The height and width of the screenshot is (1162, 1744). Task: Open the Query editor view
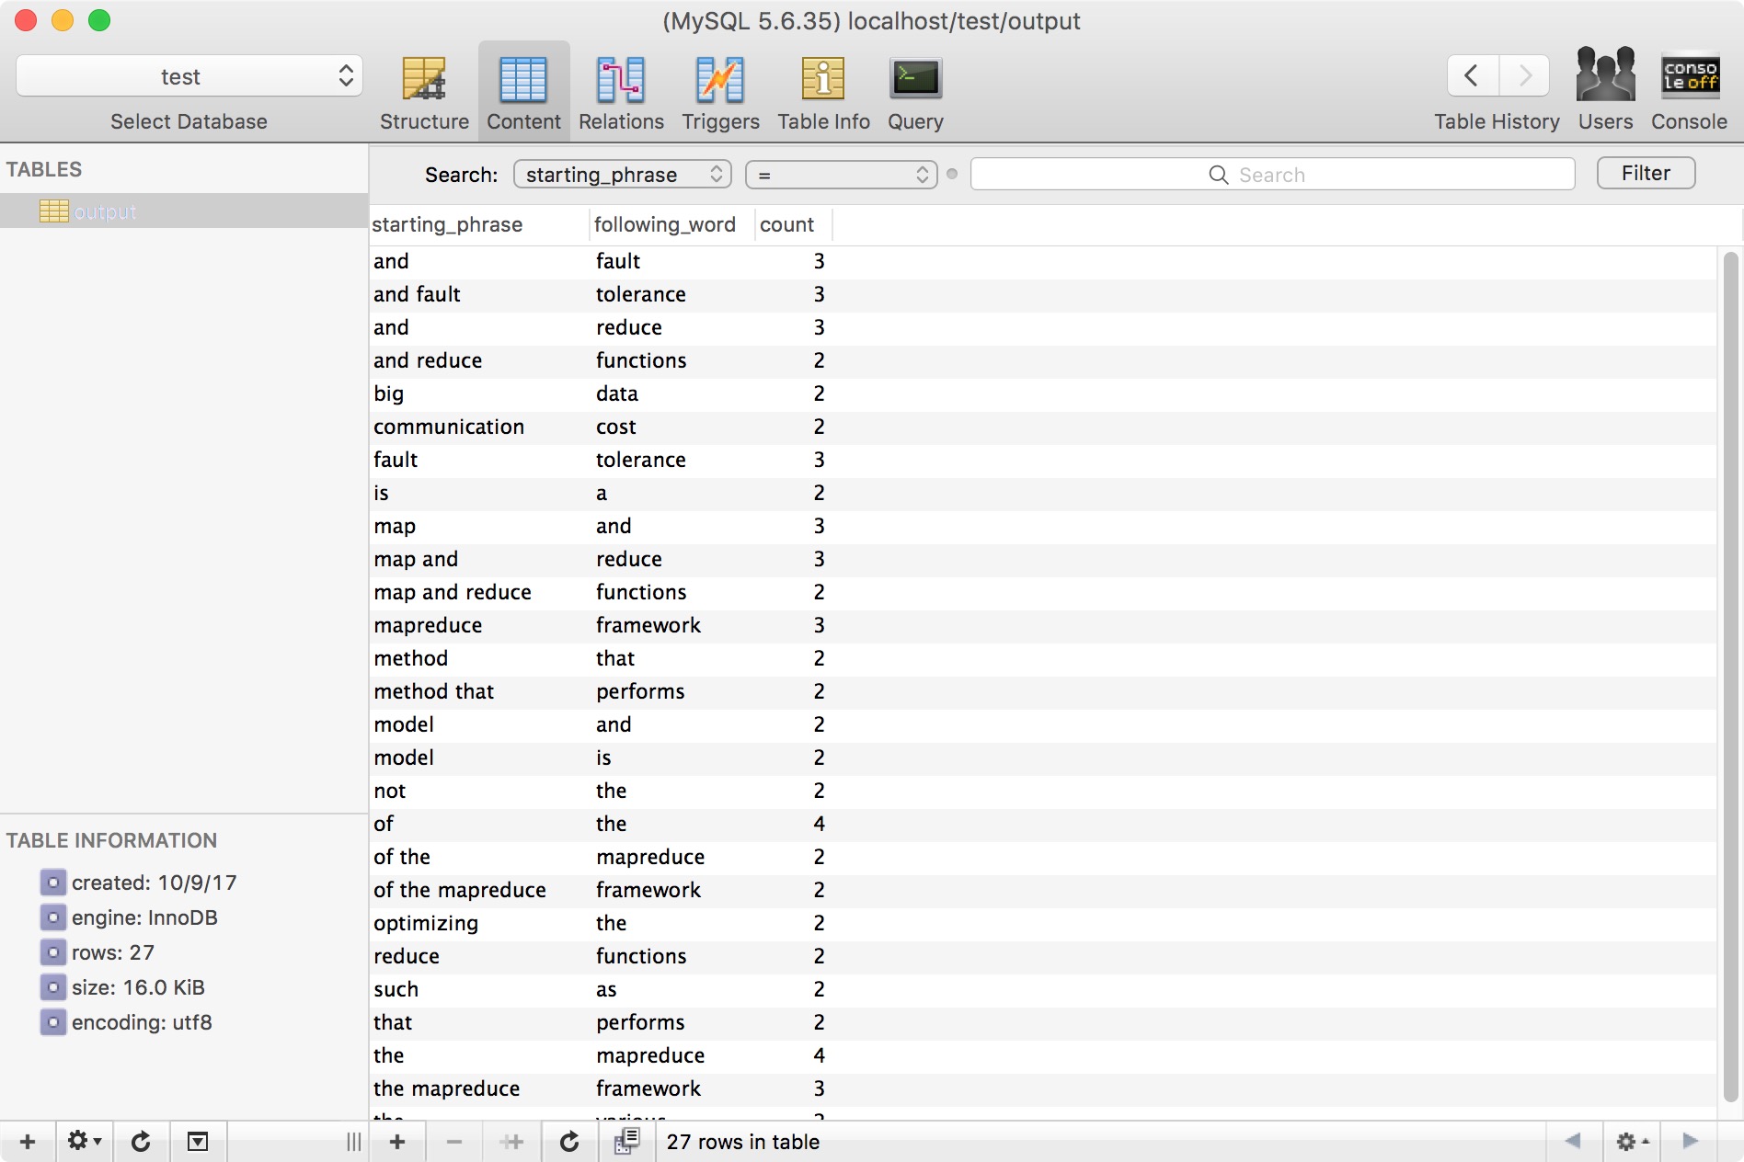(x=915, y=94)
